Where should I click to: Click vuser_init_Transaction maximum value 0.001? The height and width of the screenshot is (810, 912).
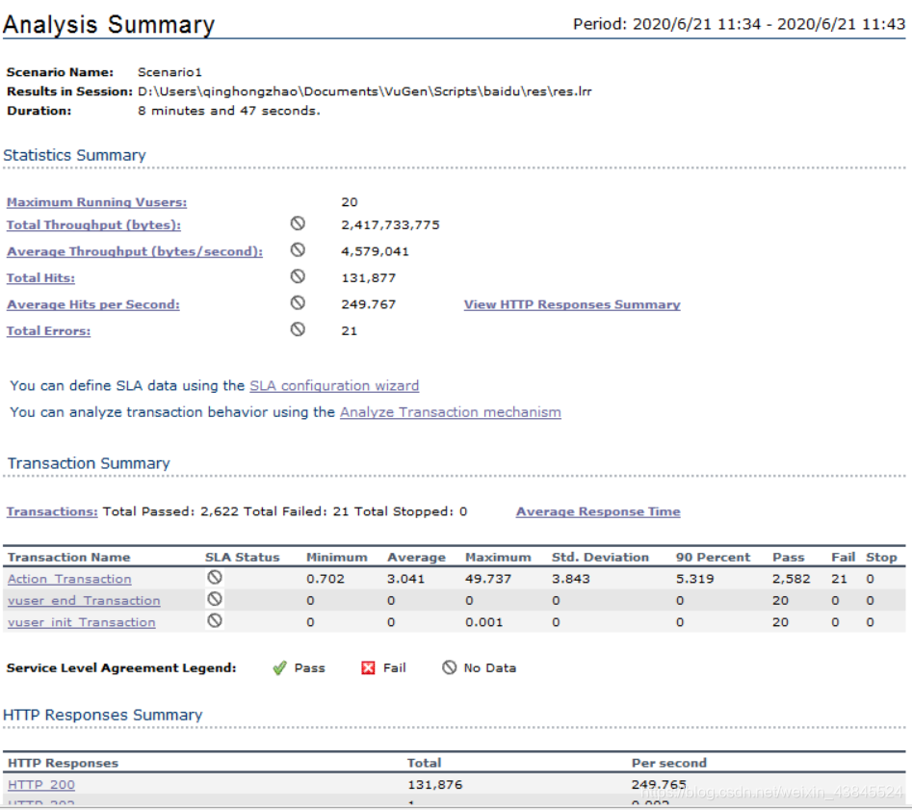[483, 622]
